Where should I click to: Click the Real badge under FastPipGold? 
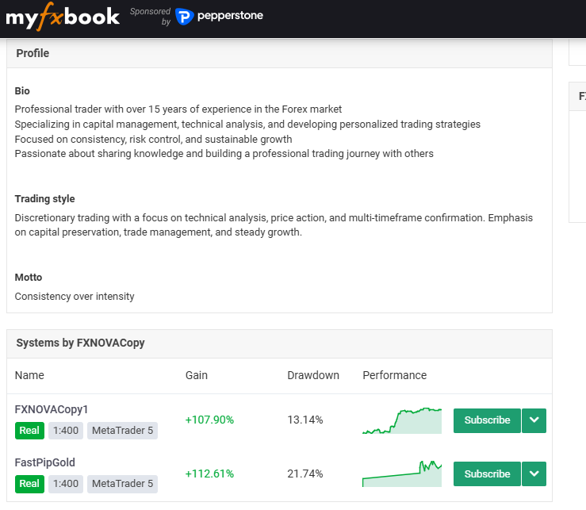(29, 483)
